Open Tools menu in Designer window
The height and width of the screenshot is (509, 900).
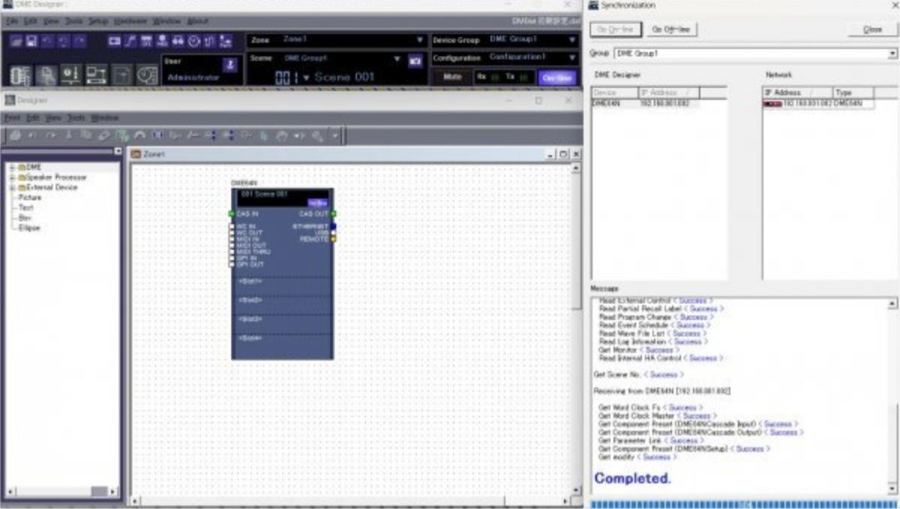[76, 117]
